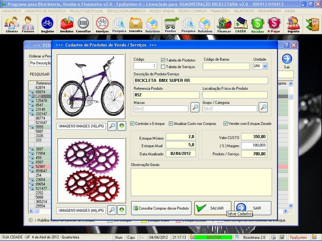Click the SALVAR button
The image size is (322, 241).
point(213,208)
